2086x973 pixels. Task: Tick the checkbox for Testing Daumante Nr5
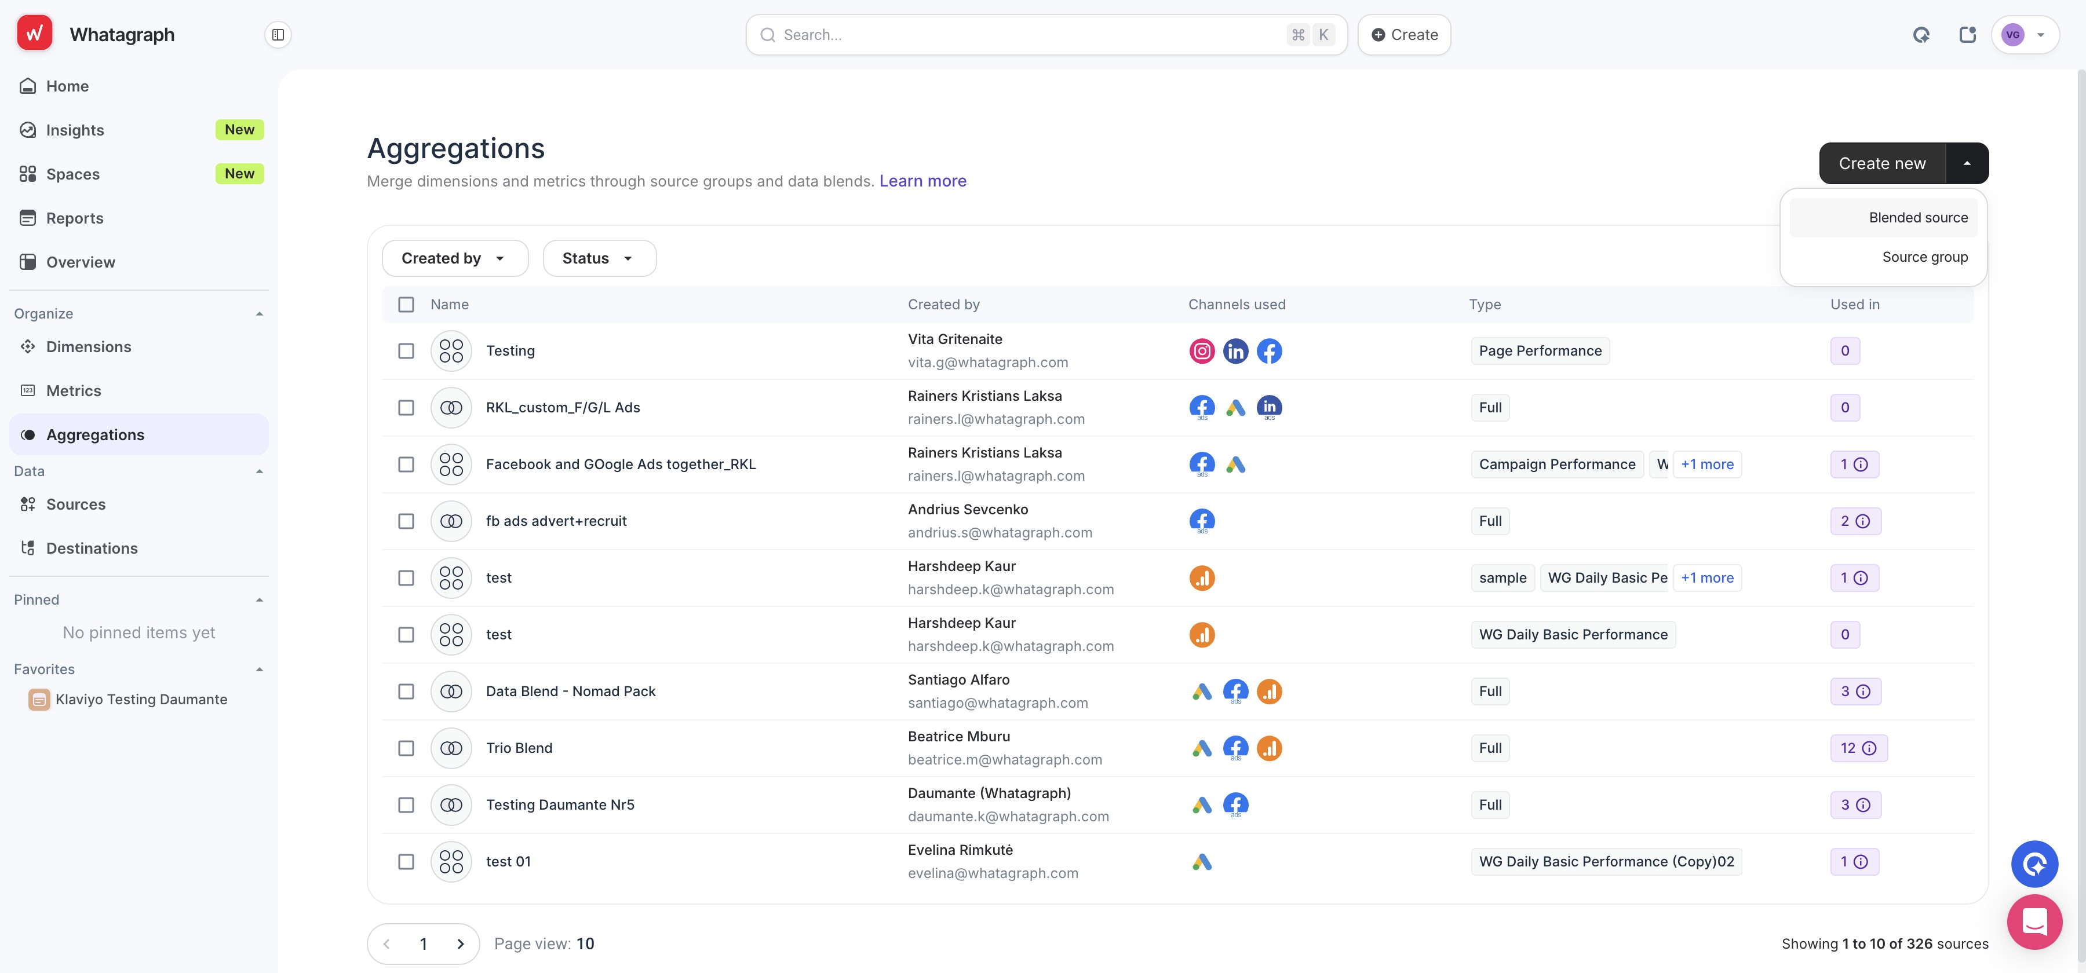[x=406, y=804]
